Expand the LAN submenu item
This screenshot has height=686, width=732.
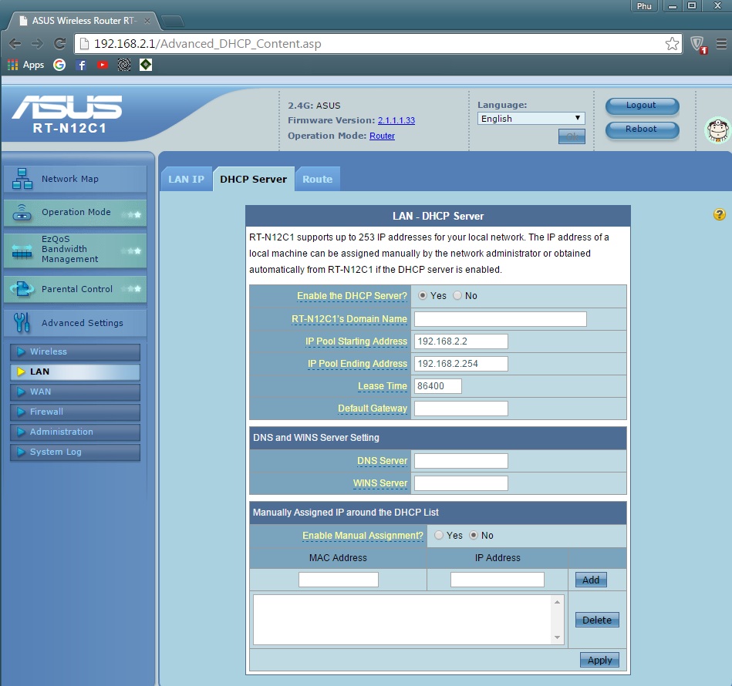(75, 372)
